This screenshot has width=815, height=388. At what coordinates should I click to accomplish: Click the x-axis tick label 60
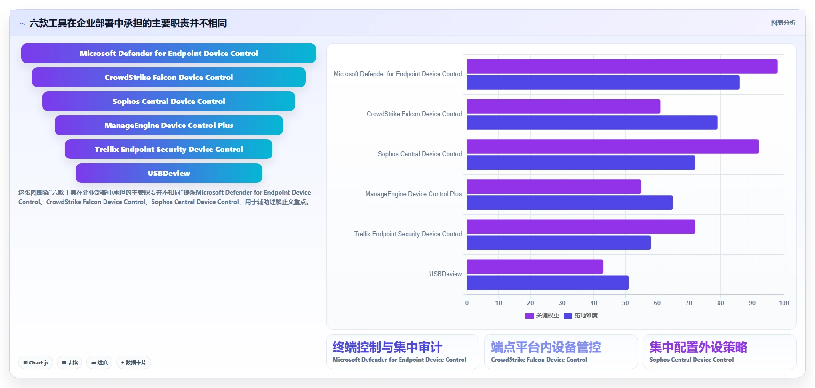[x=657, y=303]
